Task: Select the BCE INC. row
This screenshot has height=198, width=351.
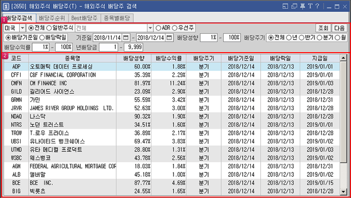Action: (171, 183)
